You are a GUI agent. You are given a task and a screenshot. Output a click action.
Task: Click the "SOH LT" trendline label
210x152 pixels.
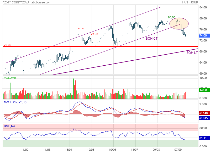pos(192,53)
